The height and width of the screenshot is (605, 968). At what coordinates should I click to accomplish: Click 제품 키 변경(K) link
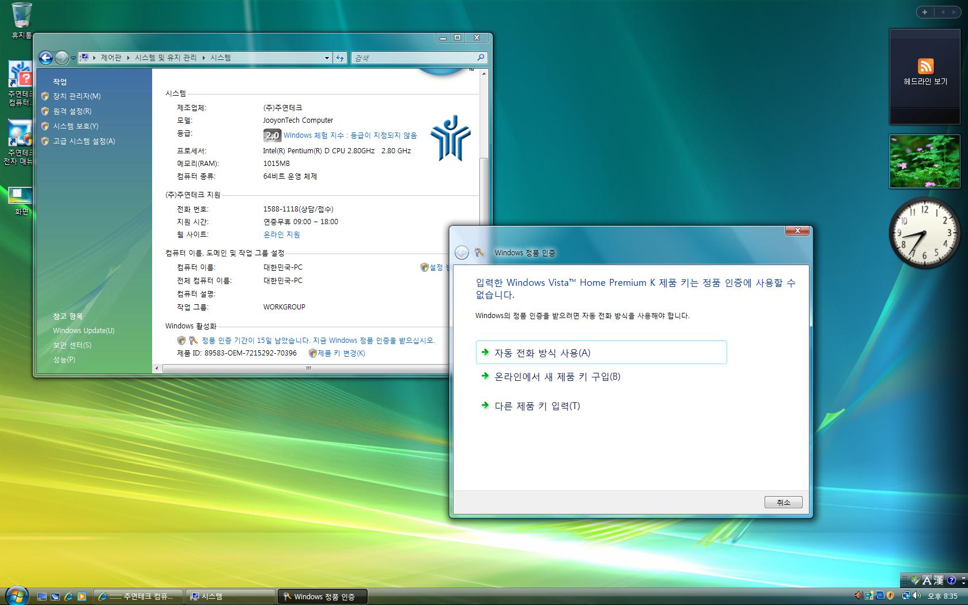click(341, 353)
